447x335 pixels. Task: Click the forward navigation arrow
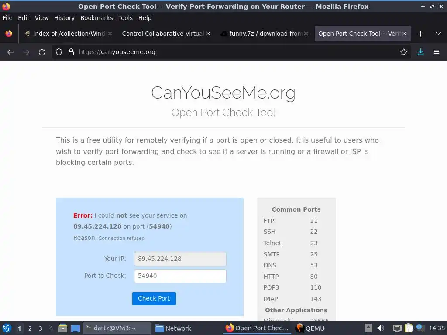click(26, 52)
